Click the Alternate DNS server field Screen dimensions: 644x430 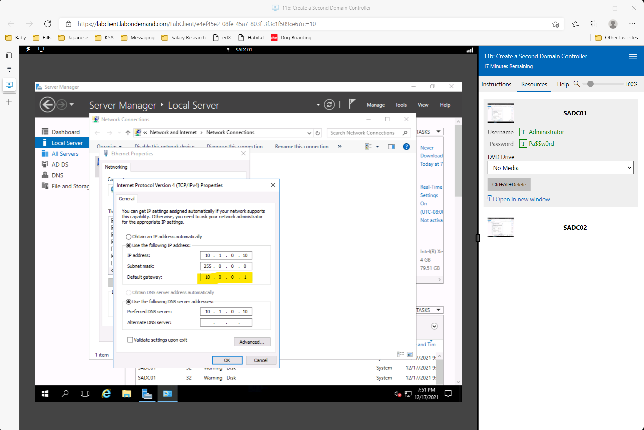[x=226, y=323]
